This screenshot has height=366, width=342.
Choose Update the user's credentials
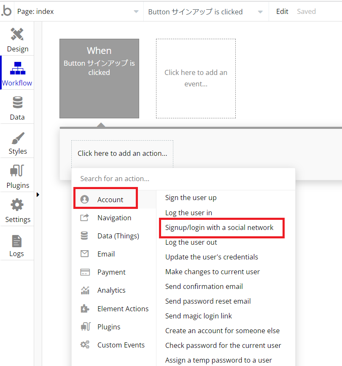pos(212,257)
